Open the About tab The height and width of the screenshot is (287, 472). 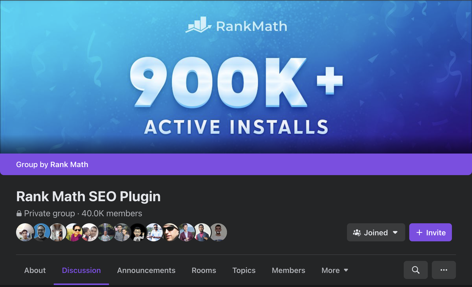[35, 270]
